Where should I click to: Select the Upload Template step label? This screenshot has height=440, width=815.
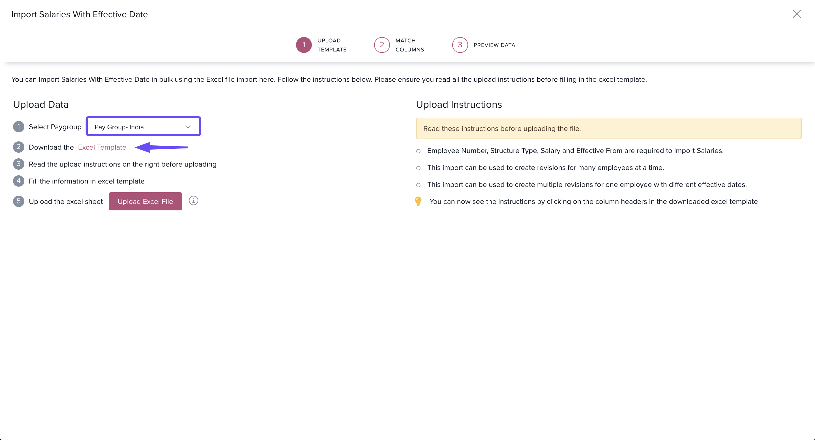tap(332, 45)
